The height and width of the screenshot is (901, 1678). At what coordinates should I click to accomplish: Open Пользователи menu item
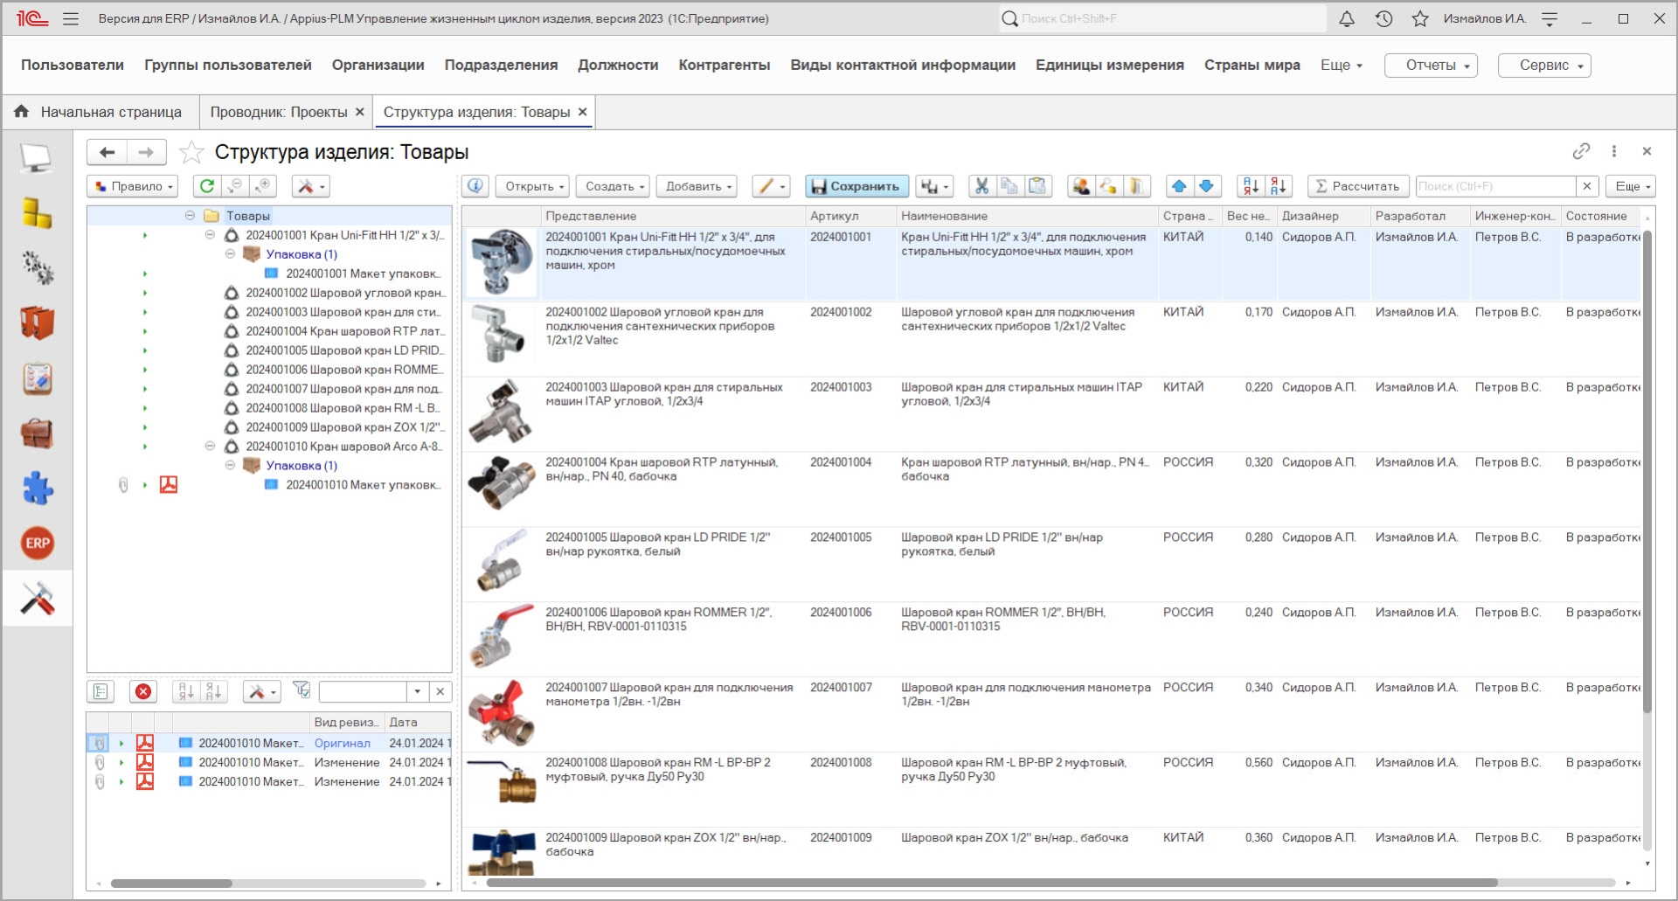73,65
